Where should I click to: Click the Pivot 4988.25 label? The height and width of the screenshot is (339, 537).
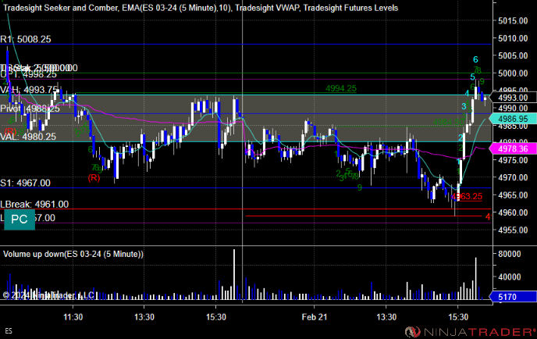tap(30, 109)
